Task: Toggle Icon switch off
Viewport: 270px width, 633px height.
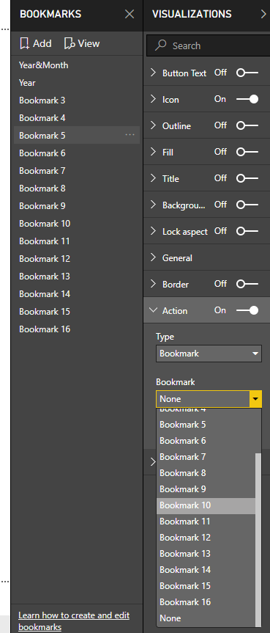Action: click(x=247, y=99)
